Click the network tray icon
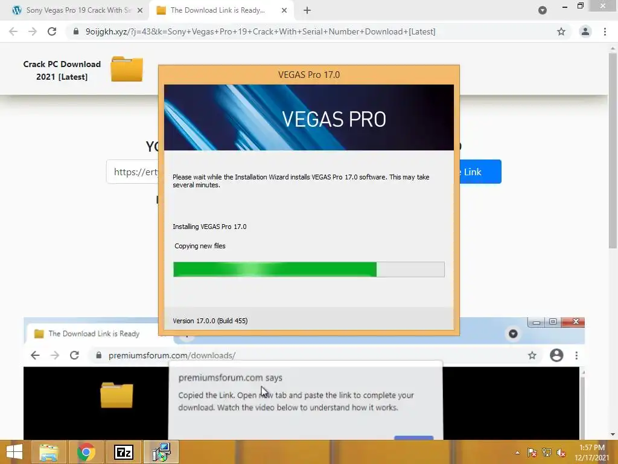 [547, 453]
